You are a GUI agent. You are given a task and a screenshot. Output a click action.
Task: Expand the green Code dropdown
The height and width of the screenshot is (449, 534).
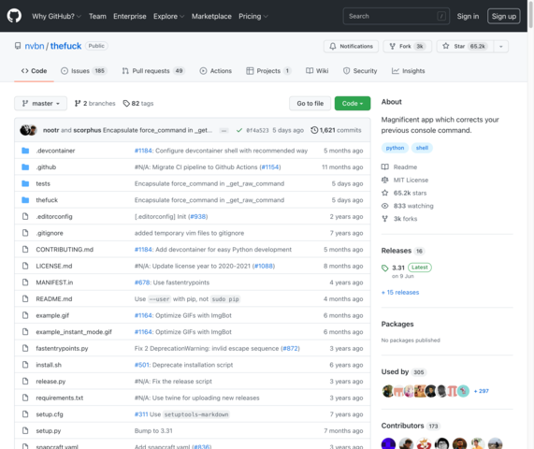tap(353, 103)
